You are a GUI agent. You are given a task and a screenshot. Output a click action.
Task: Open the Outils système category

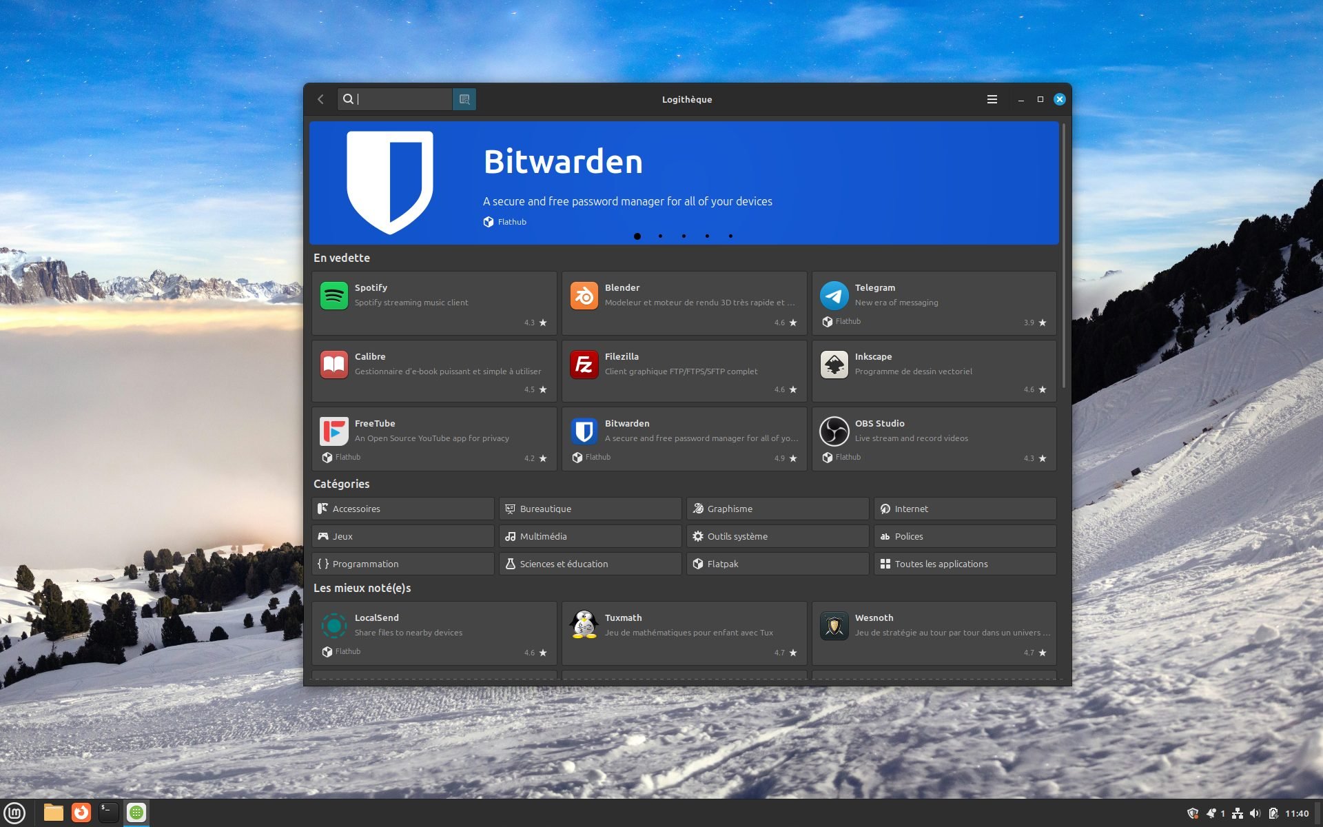tap(778, 536)
